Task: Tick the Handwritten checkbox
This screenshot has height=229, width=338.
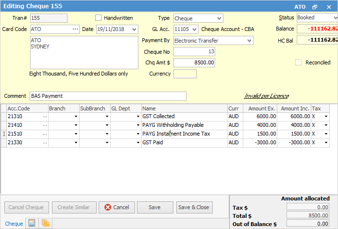Action: coord(99,18)
